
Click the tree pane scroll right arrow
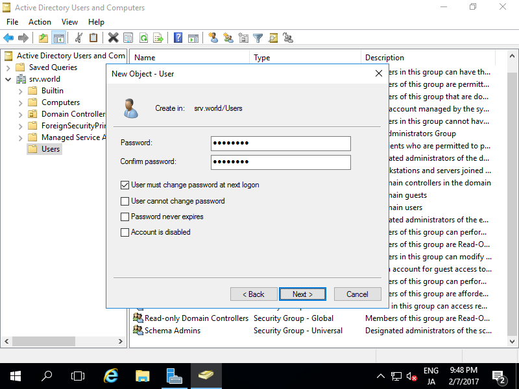121,341
